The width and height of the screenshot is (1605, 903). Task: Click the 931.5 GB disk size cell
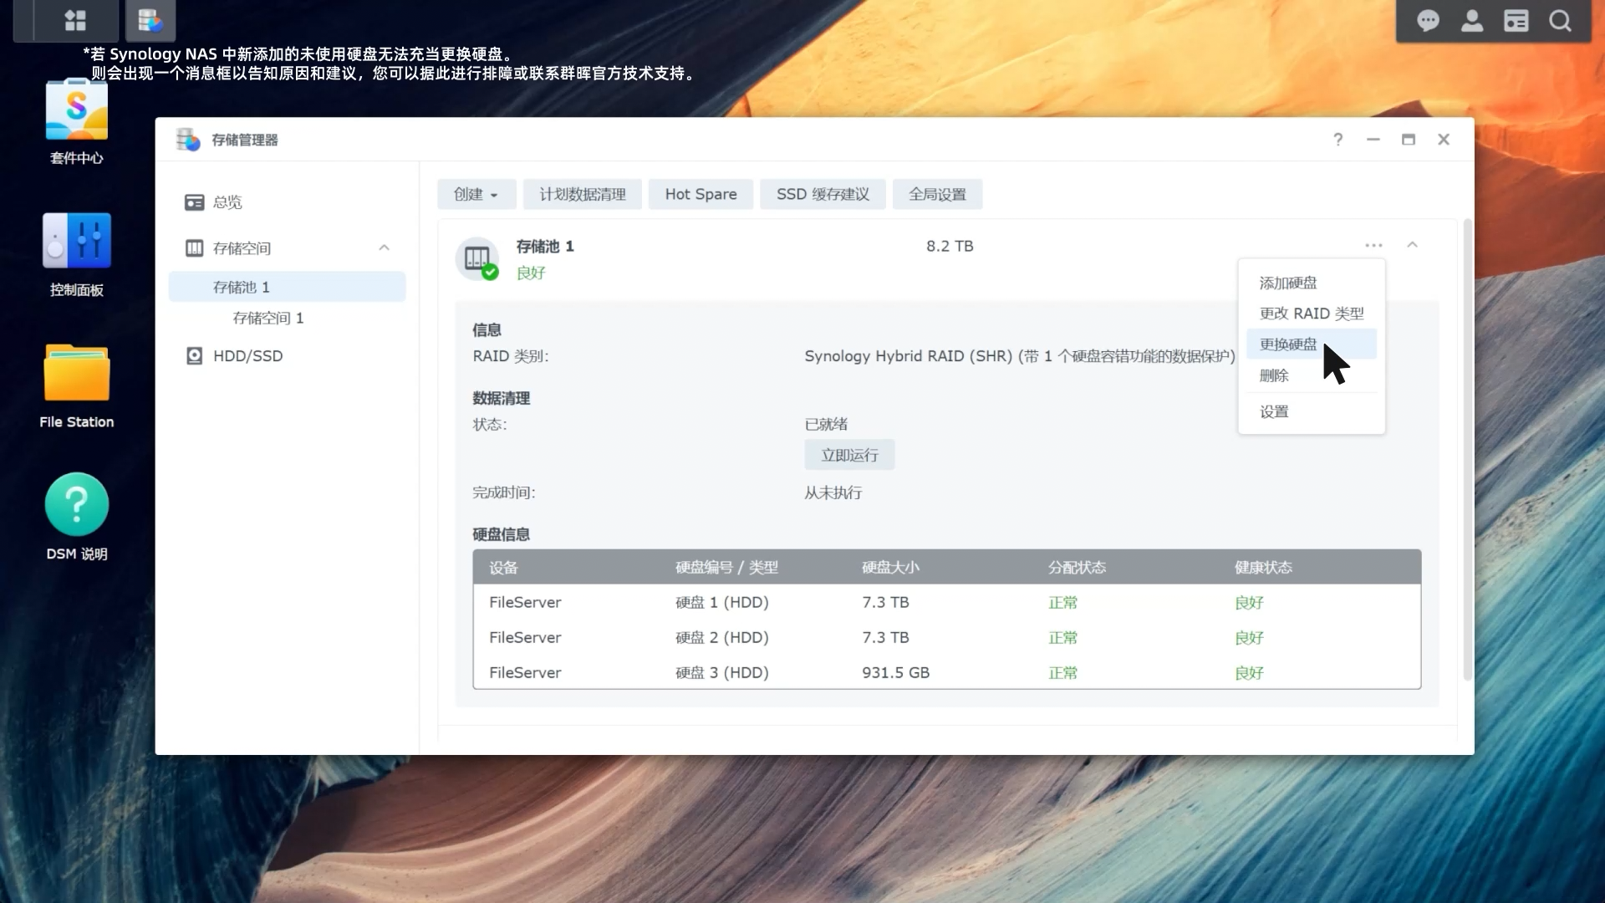(895, 672)
